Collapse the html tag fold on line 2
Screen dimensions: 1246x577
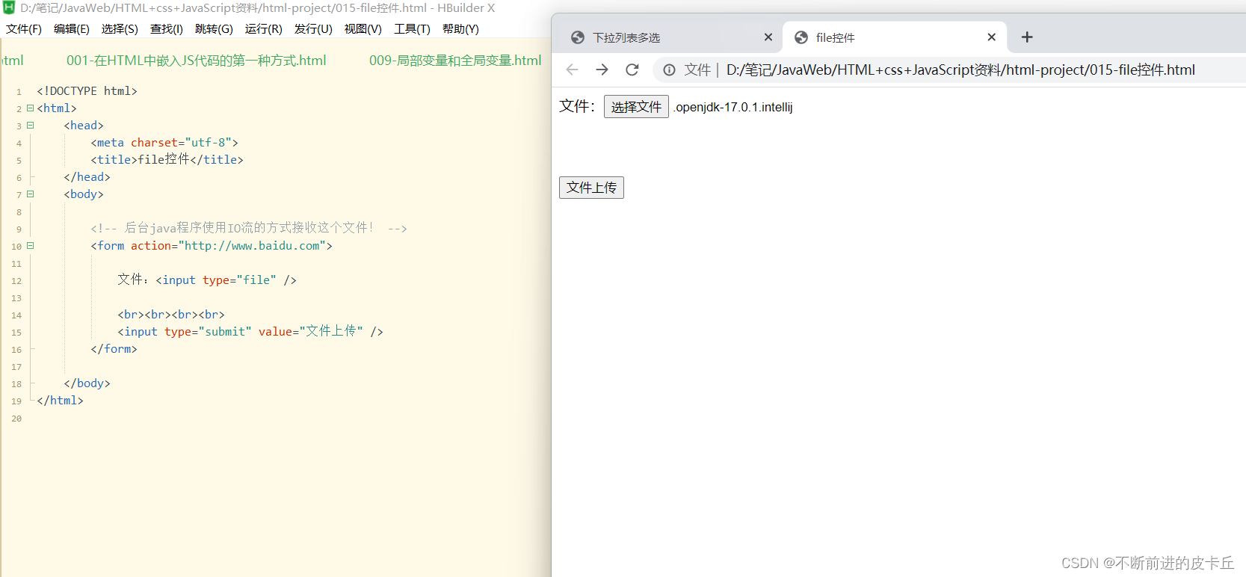(x=31, y=108)
